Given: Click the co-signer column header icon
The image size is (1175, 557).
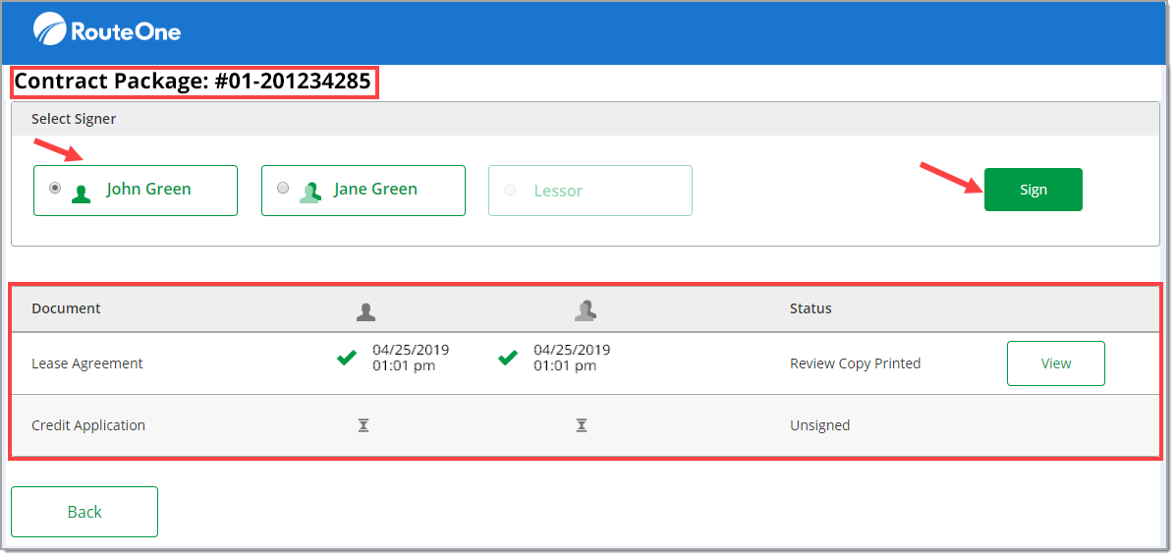Looking at the screenshot, I should 586,310.
